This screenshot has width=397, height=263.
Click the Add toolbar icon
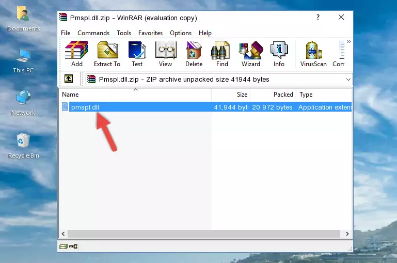coord(76,54)
